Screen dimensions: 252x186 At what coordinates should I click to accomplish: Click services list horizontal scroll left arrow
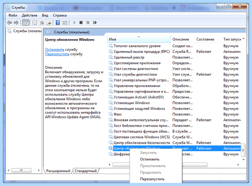pyautogui.click(x=110, y=165)
